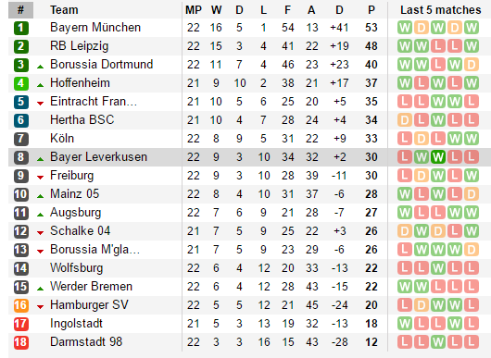Image resolution: width=491 pixels, height=358 pixels.
Task: Sort the table by the MP column header
Action: (x=194, y=10)
